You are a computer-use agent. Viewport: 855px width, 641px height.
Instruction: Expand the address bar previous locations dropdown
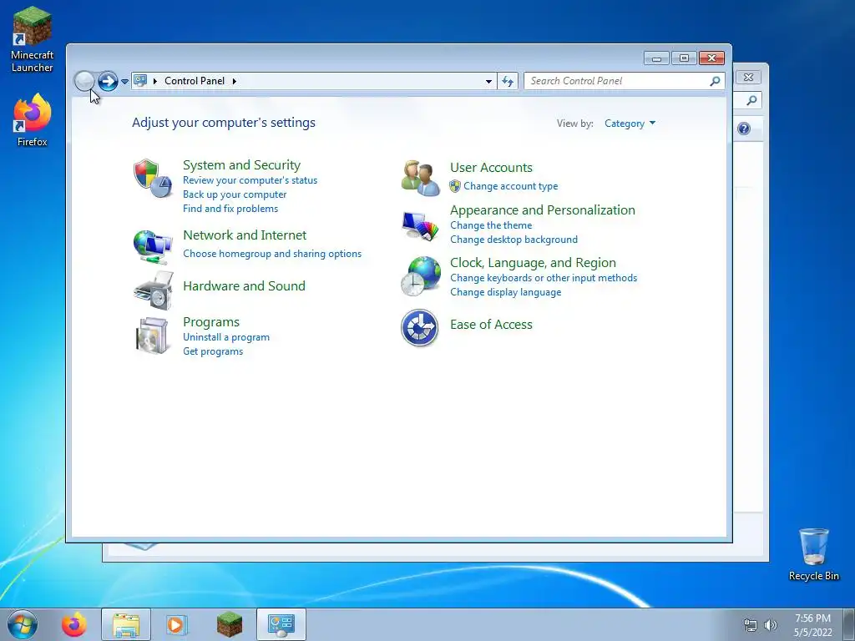(x=488, y=81)
